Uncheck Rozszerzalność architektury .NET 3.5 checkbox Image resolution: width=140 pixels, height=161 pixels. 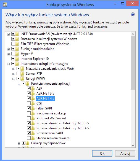[x=29, y=123]
